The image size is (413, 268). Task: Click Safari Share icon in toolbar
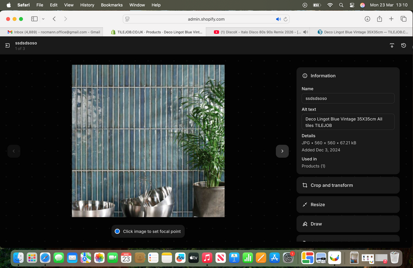coord(379,19)
